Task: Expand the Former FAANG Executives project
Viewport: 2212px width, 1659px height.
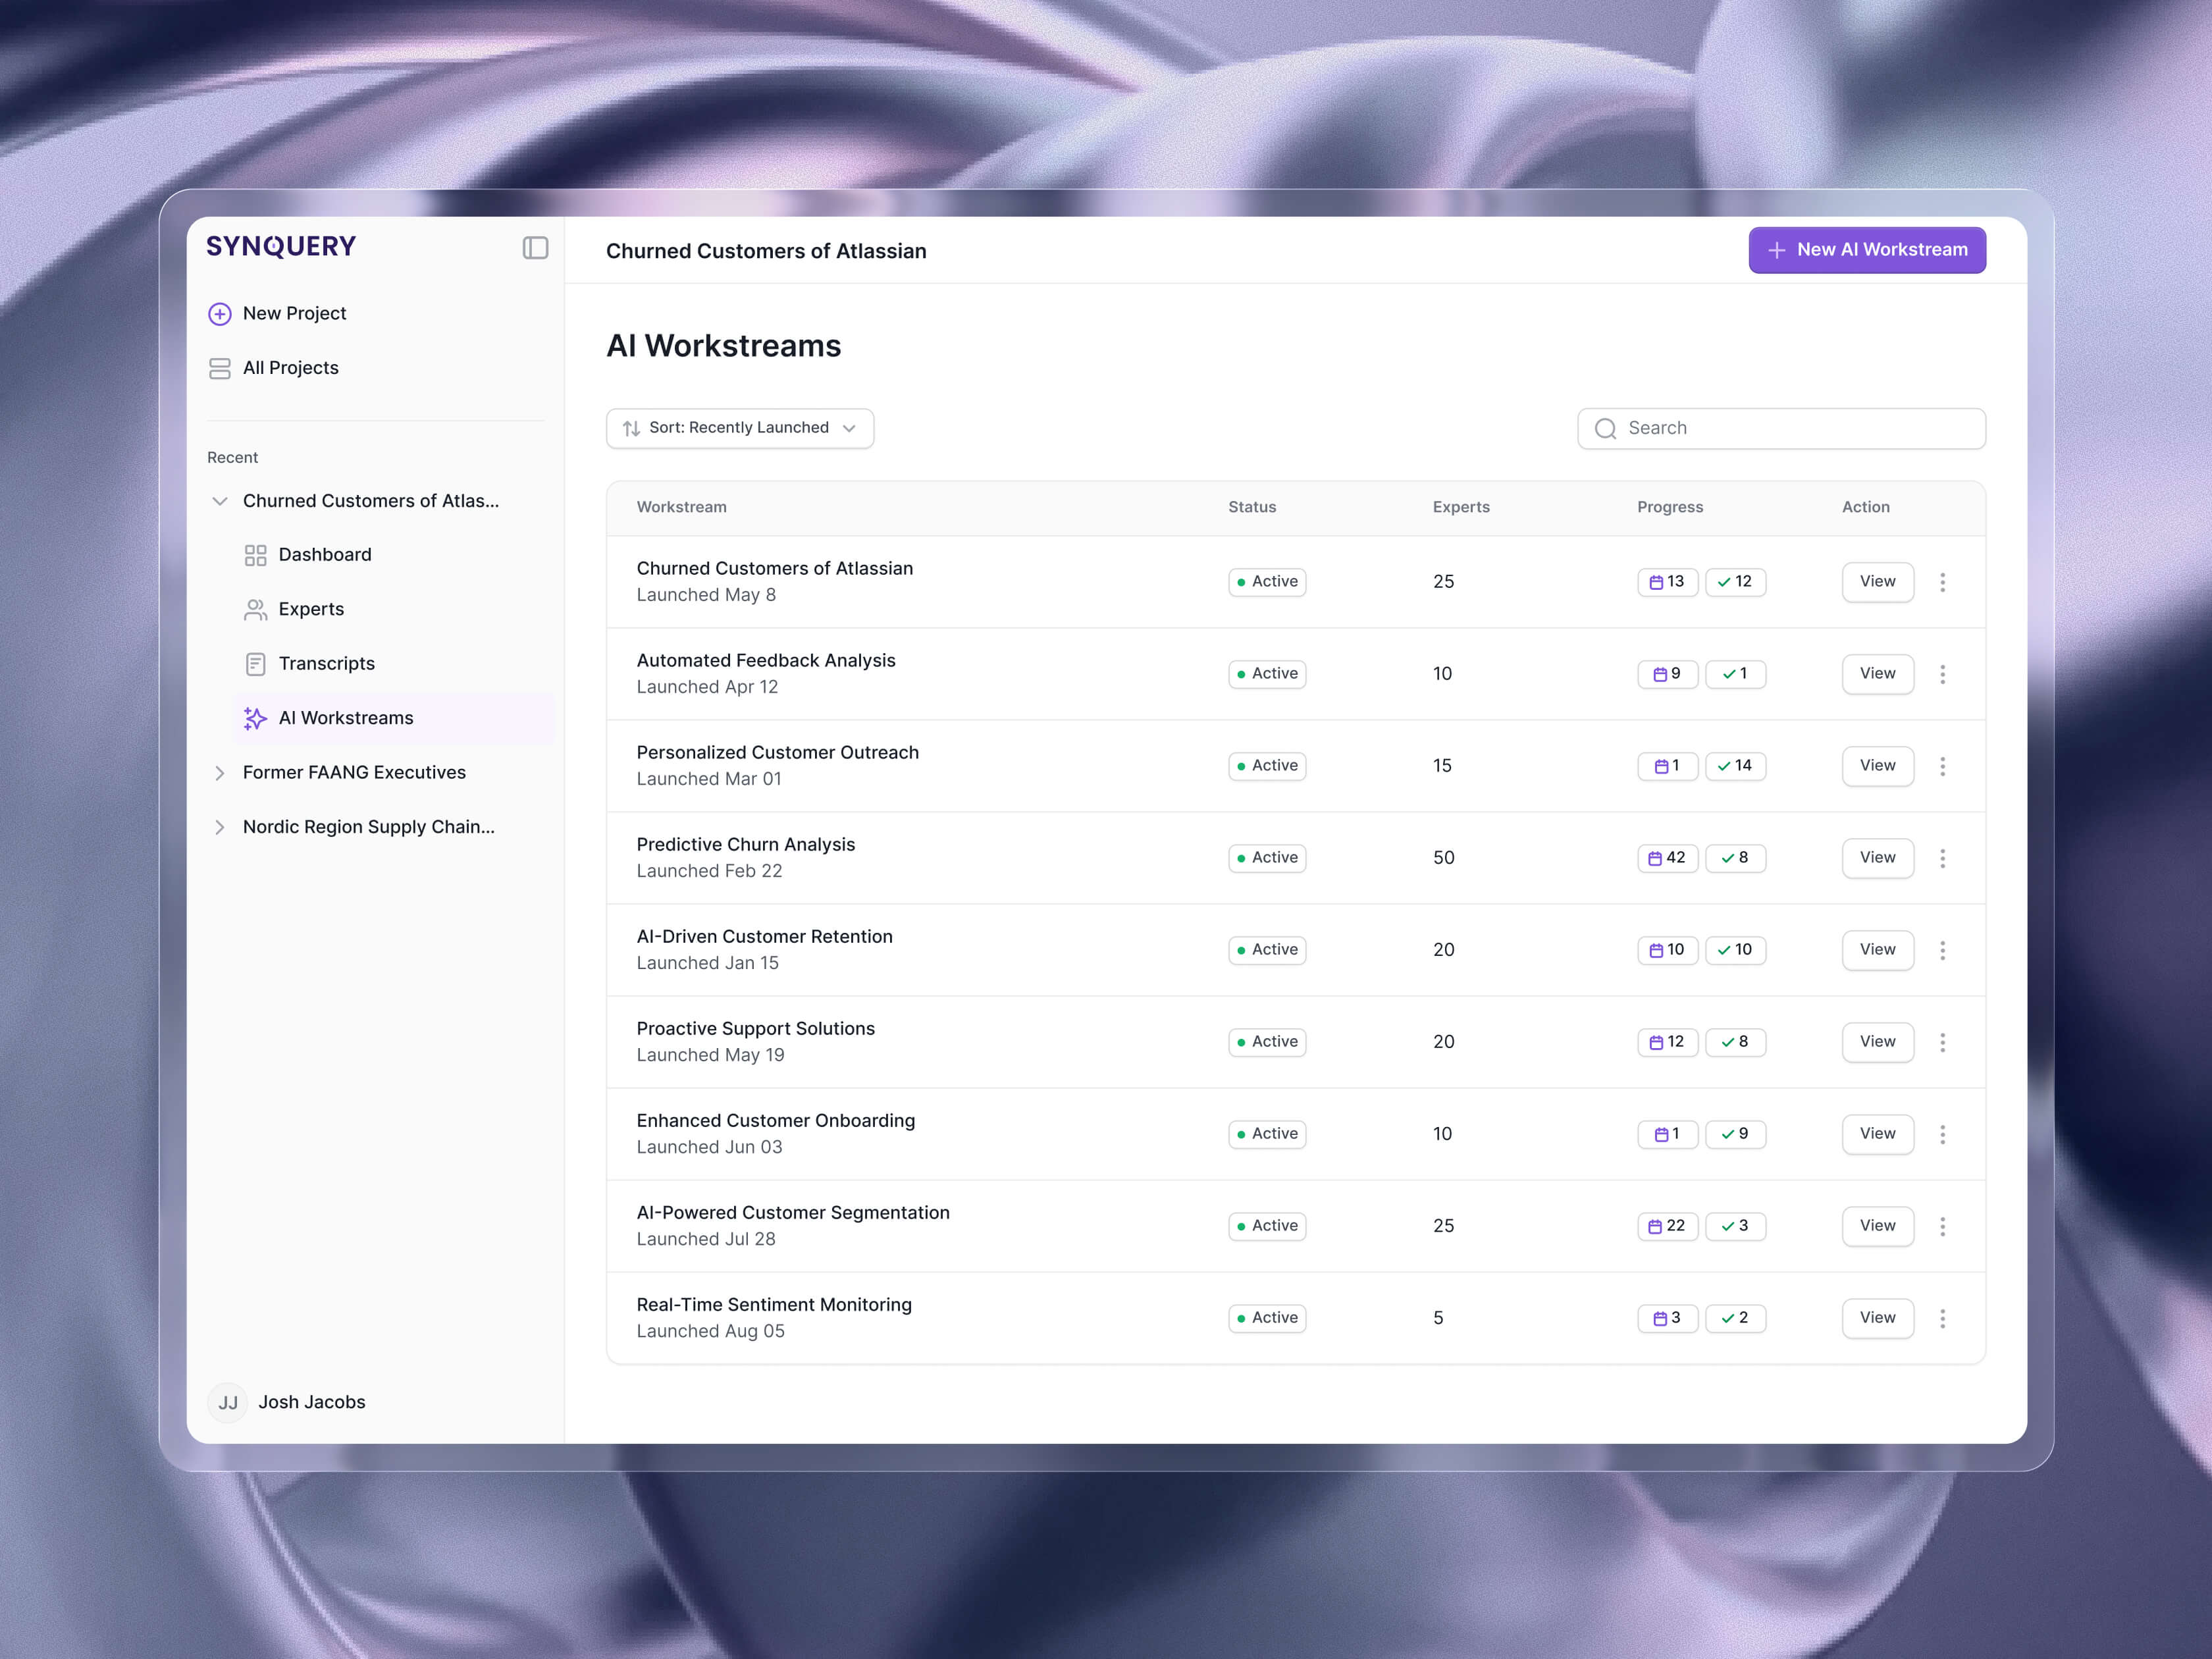Action: (x=220, y=773)
